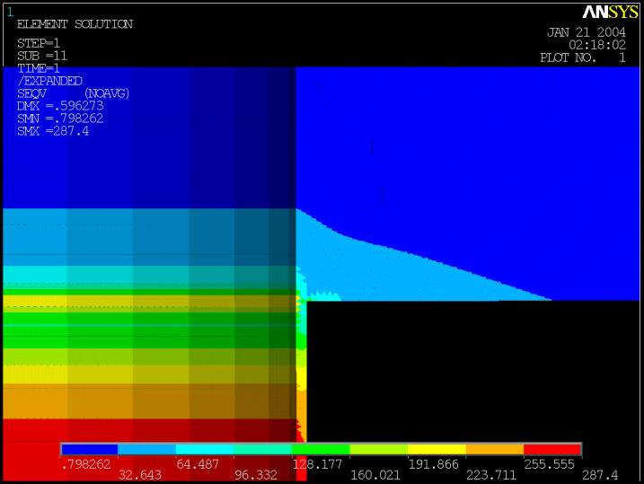The height and width of the screenshot is (484, 644).
Task: Click the legend value .798262
Action: click(x=86, y=464)
